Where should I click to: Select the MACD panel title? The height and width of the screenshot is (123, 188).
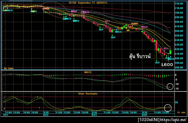[88, 72]
